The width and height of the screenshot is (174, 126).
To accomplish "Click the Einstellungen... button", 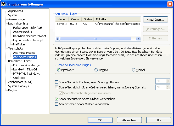I will [155, 29].
